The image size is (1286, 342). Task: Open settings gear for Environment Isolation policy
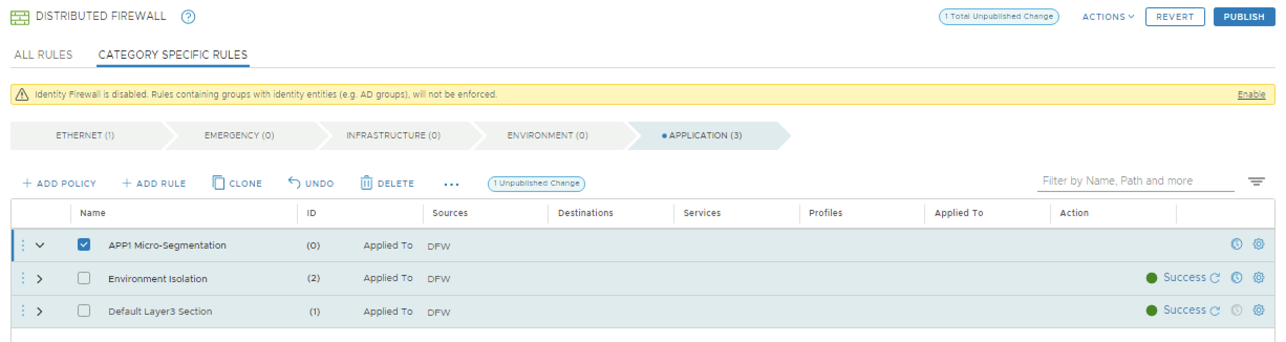click(1258, 277)
